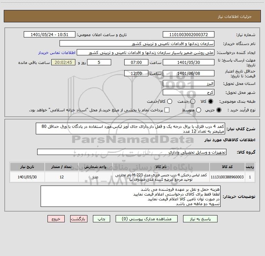The width and height of the screenshot is (265, 256).
Task: Click the table need date cell 1401/05/30
Action: click(x=27, y=177)
